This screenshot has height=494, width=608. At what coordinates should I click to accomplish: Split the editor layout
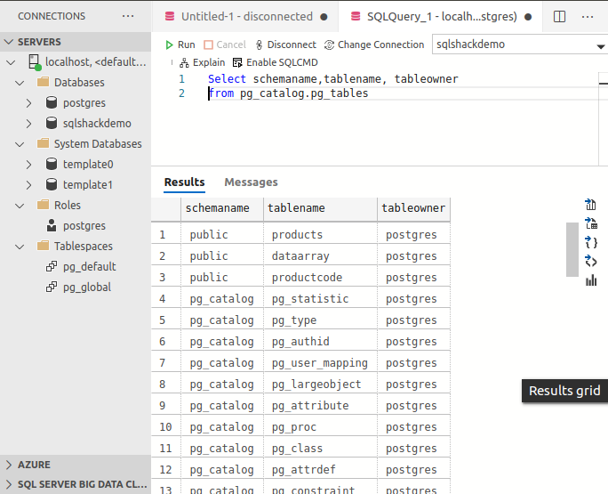[x=559, y=16]
